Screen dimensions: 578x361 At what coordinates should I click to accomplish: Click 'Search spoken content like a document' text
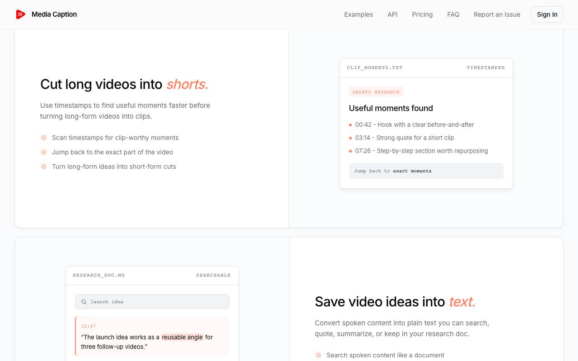coord(385,355)
